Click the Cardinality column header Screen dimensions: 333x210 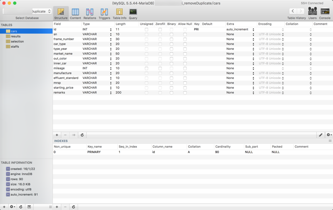tap(229, 146)
